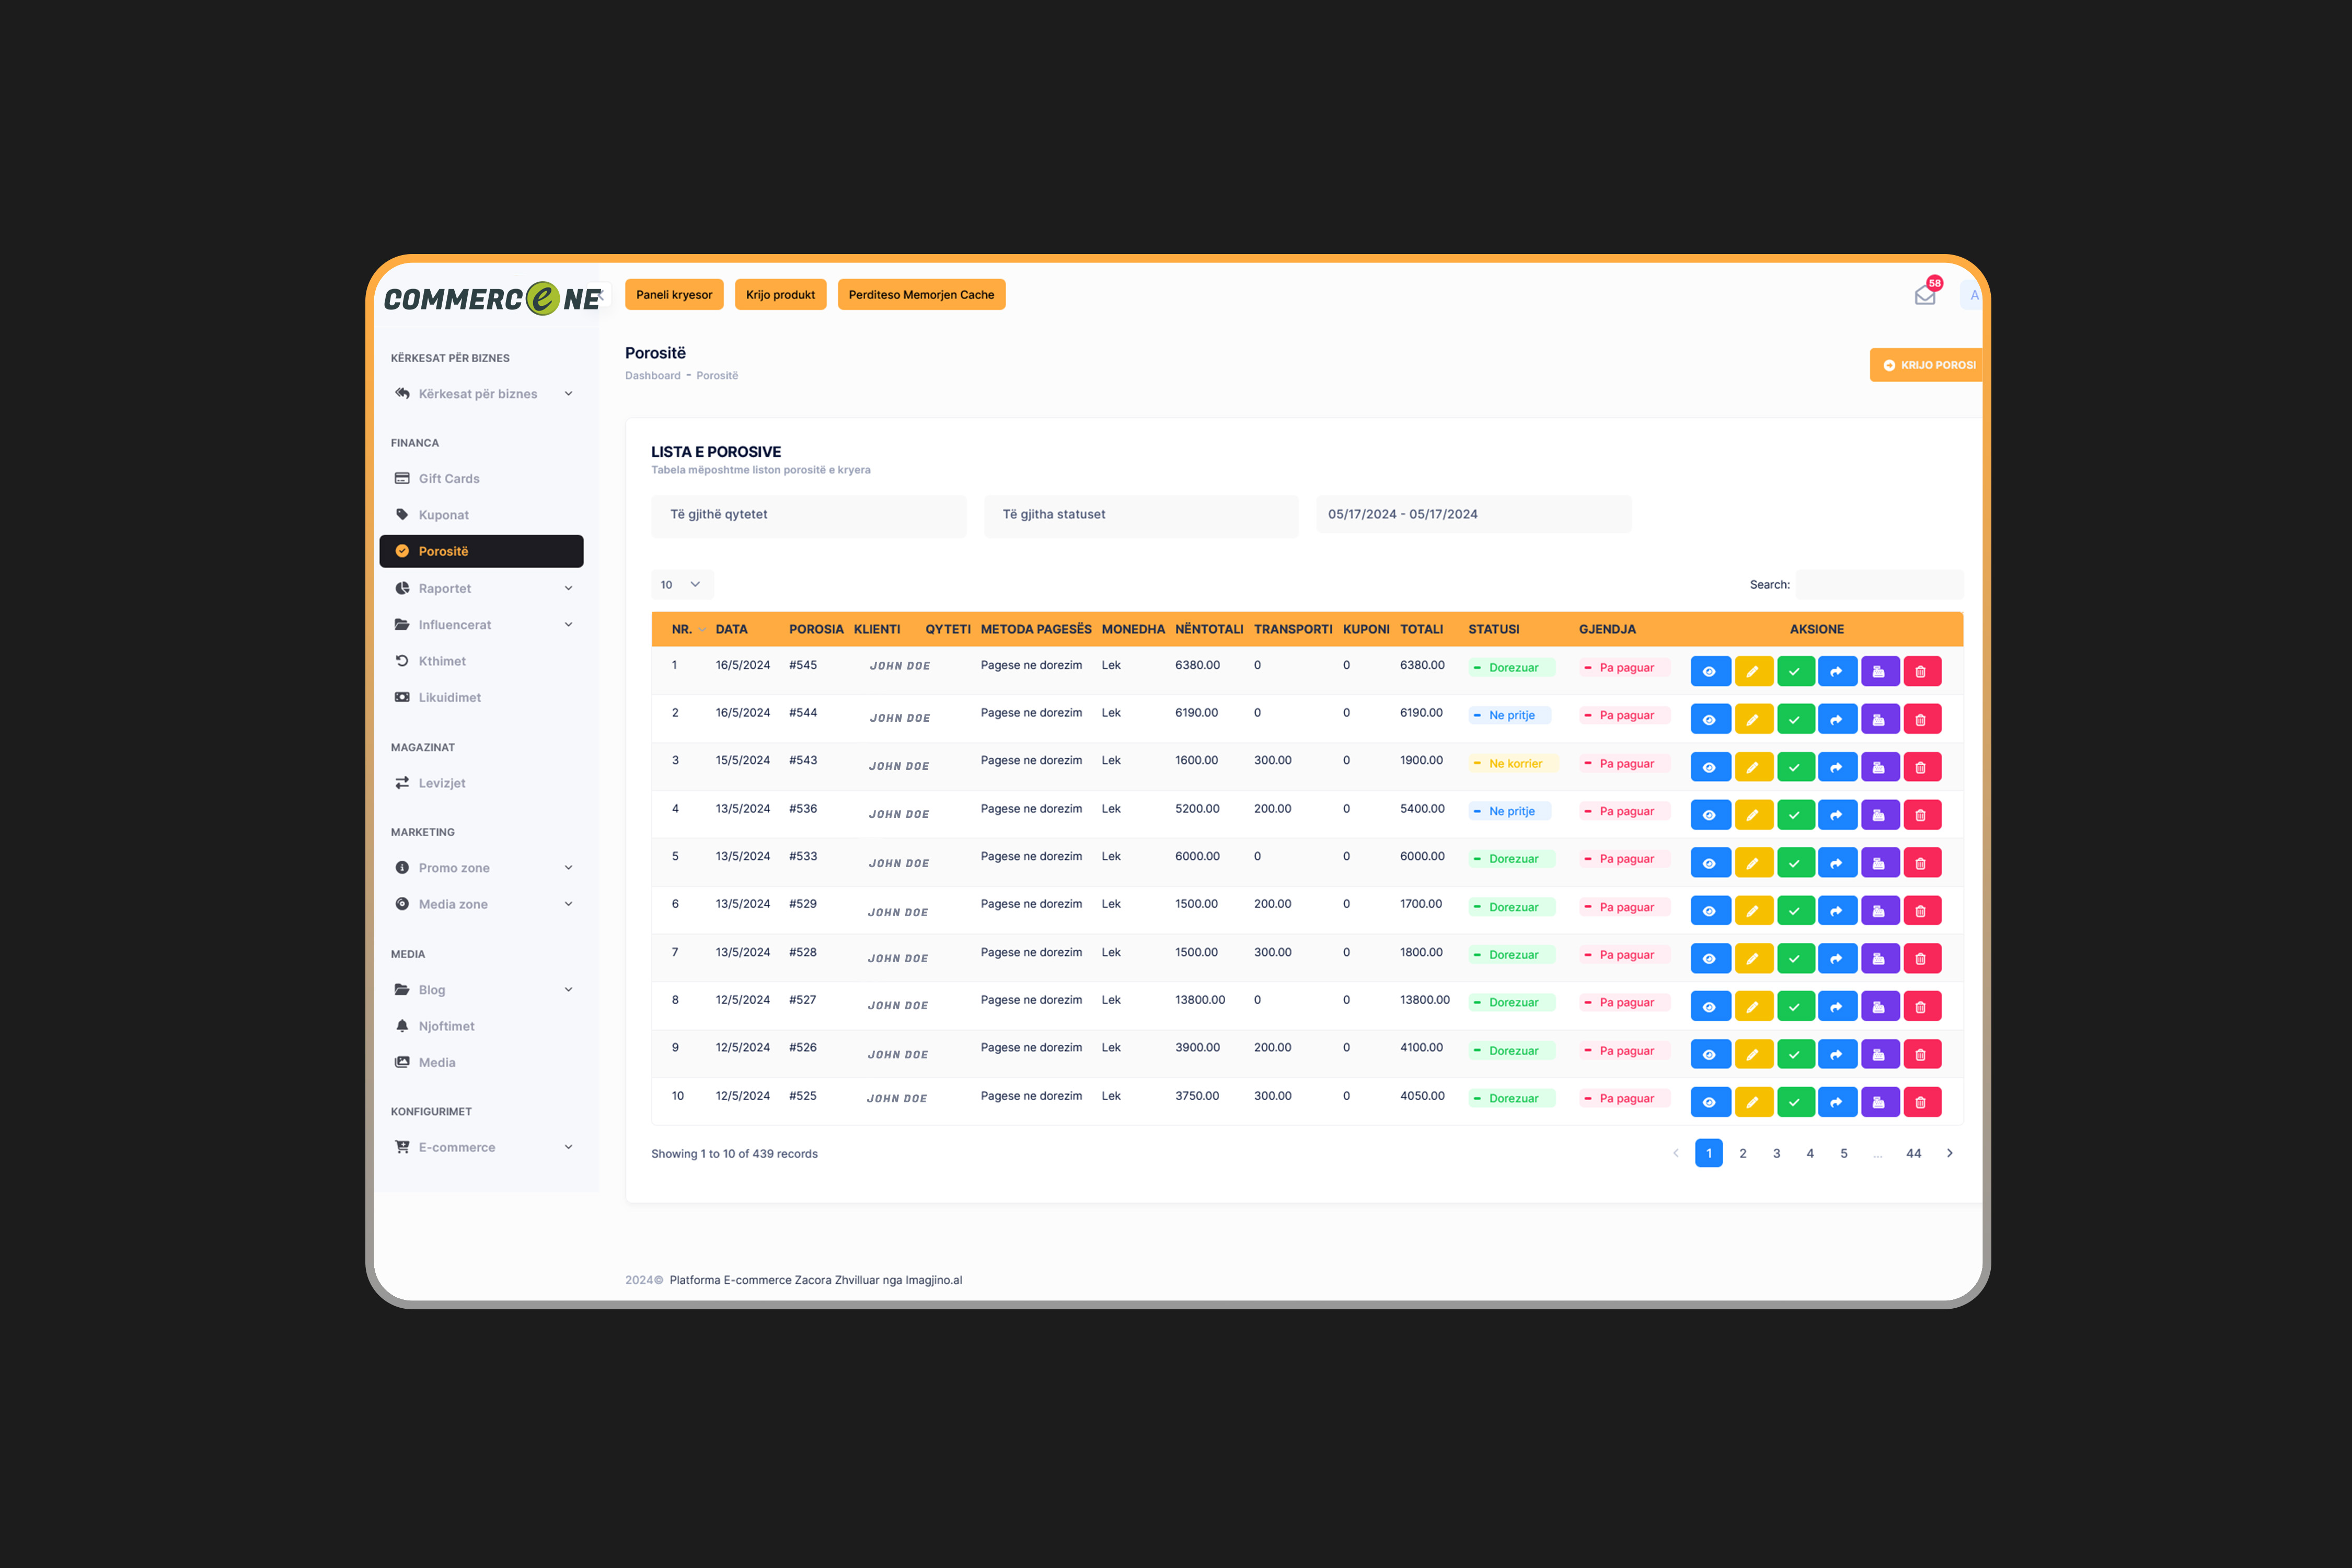Open the Të gjithë qytetet city filter

click(x=808, y=515)
